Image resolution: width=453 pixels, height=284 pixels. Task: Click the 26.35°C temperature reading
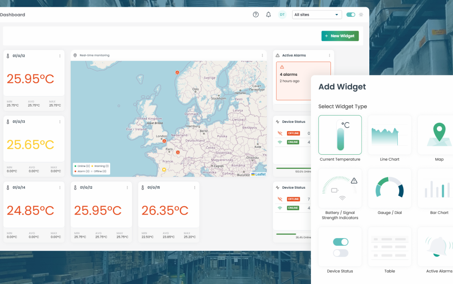pyautogui.click(x=165, y=211)
